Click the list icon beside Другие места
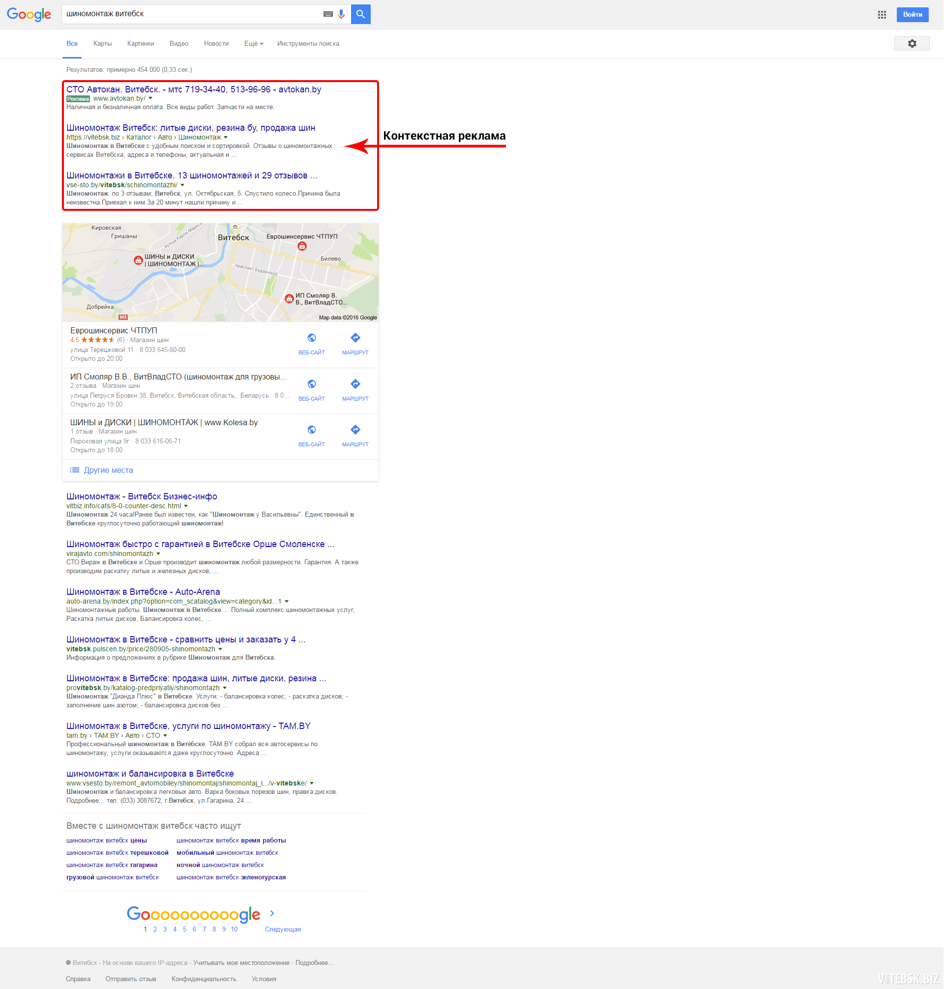Viewport: 944px width, 989px height. 74,470
